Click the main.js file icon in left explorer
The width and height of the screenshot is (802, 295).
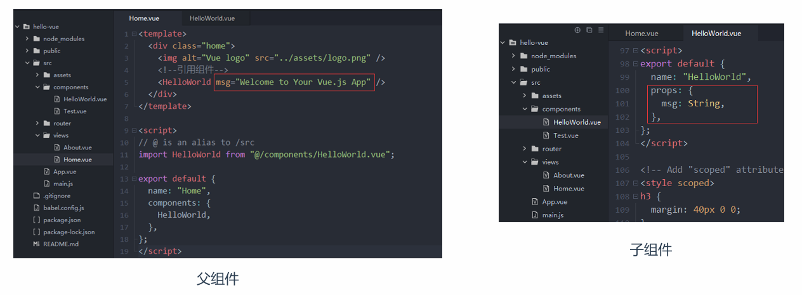point(46,184)
